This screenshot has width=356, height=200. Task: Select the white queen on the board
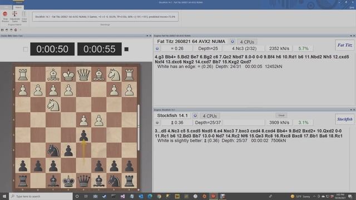coord(83,74)
